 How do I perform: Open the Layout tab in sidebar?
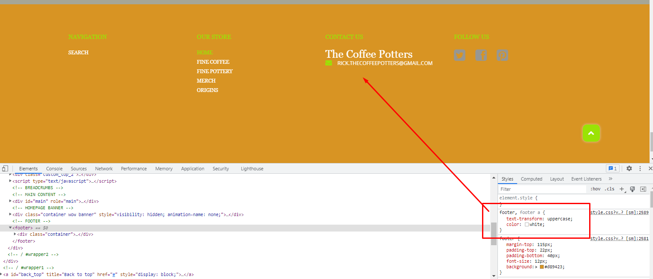(x=557, y=179)
